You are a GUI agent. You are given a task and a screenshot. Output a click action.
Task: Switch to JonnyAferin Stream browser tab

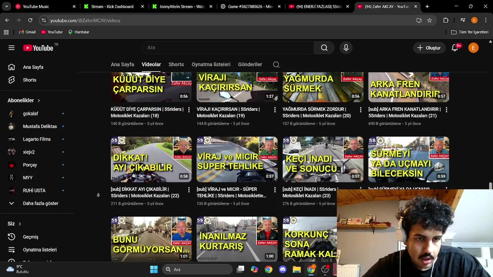pyautogui.click(x=182, y=7)
